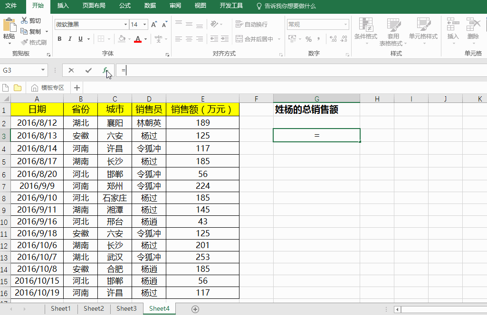Switch to the Developer (开发工具) tab
The width and height of the screenshot is (487, 315).
click(x=231, y=6)
